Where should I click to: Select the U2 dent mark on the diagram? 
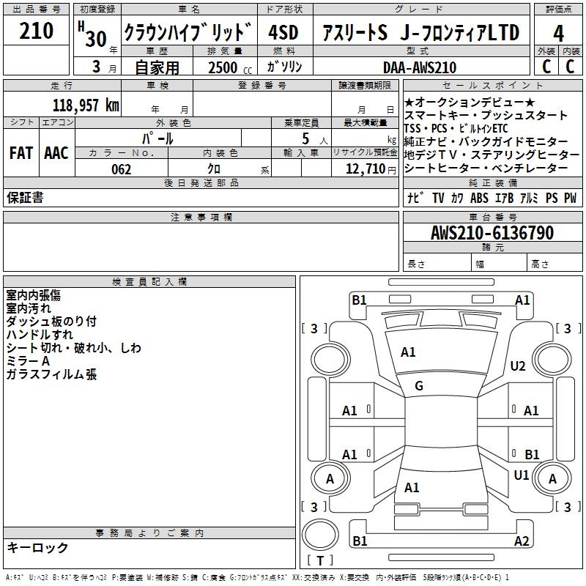(518, 366)
